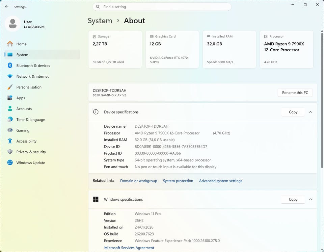
Task: Click the Accessibility figure icon
Action: tap(10, 141)
